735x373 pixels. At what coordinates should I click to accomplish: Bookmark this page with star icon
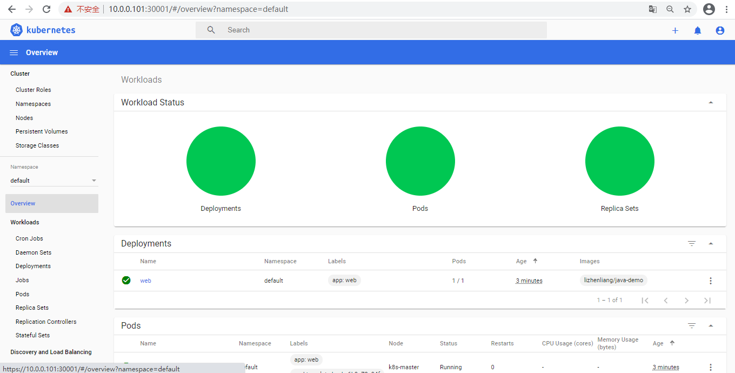[x=687, y=9]
